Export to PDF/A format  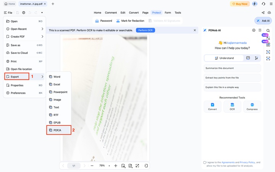point(59,130)
